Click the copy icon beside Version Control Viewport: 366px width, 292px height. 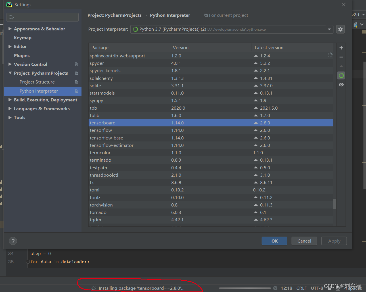(x=76, y=64)
